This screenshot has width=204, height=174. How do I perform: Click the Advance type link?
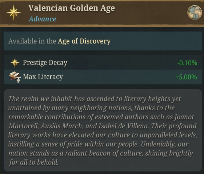pos(42,19)
